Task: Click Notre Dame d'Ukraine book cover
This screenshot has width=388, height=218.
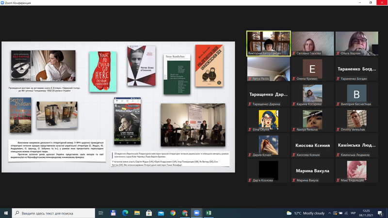Action: 142,65
